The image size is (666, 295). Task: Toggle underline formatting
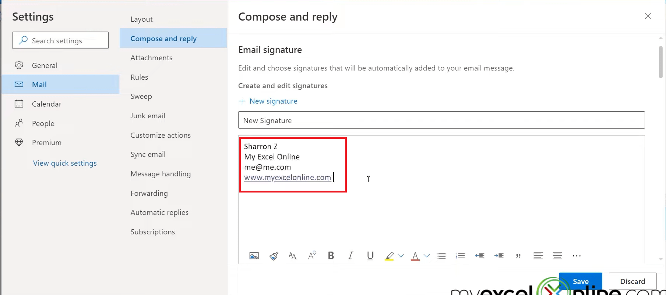[x=370, y=256]
